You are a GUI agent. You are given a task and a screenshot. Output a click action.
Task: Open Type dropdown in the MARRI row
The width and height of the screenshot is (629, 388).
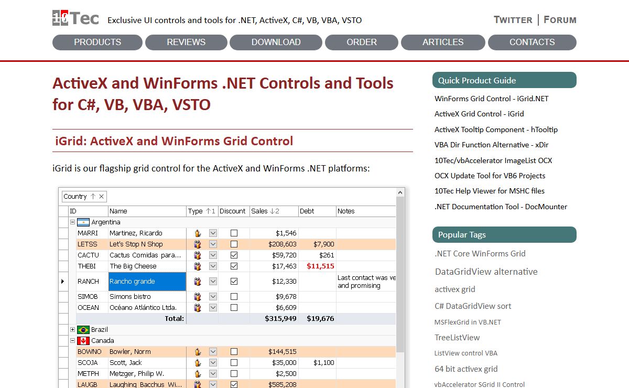(x=213, y=233)
